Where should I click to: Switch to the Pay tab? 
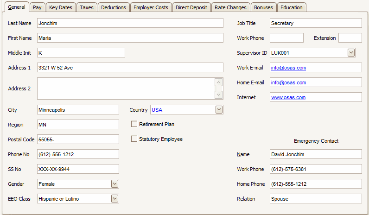tap(37, 7)
